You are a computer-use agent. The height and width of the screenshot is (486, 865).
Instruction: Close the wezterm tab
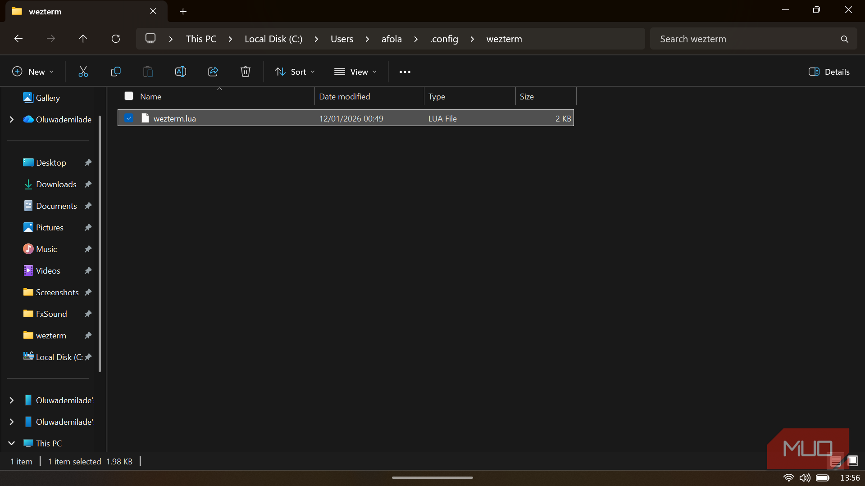tap(153, 11)
